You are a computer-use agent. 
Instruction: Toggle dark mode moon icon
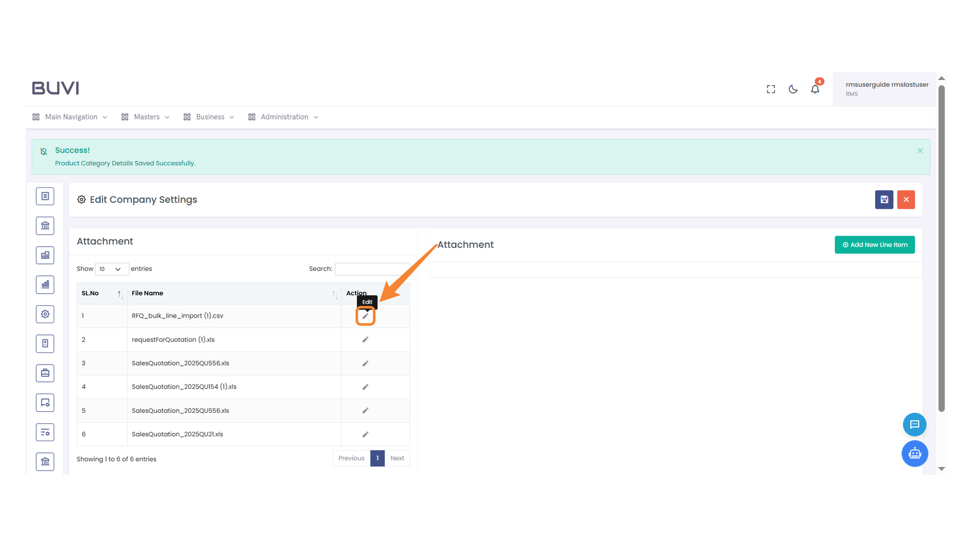coord(793,89)
